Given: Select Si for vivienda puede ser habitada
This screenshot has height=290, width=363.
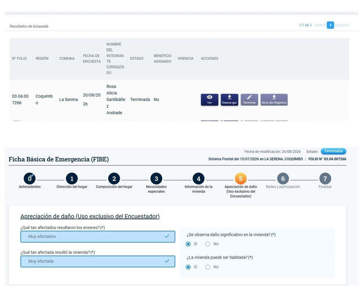Looking at the screenshot, I should point(188,267).
